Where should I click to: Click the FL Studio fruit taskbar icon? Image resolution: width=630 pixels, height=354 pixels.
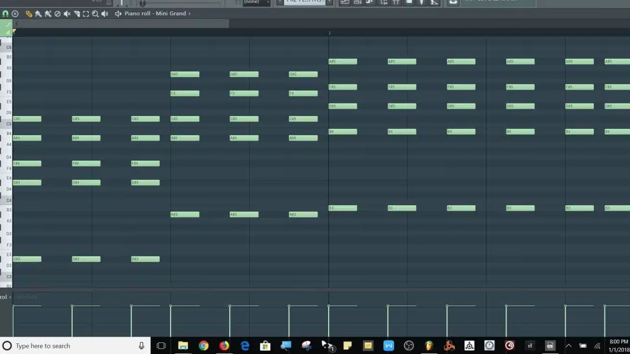pos(429,346)
